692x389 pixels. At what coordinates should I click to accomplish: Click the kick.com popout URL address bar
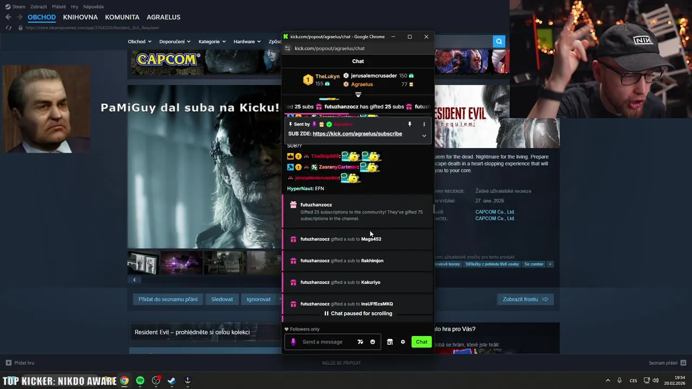tap(329, 48)
